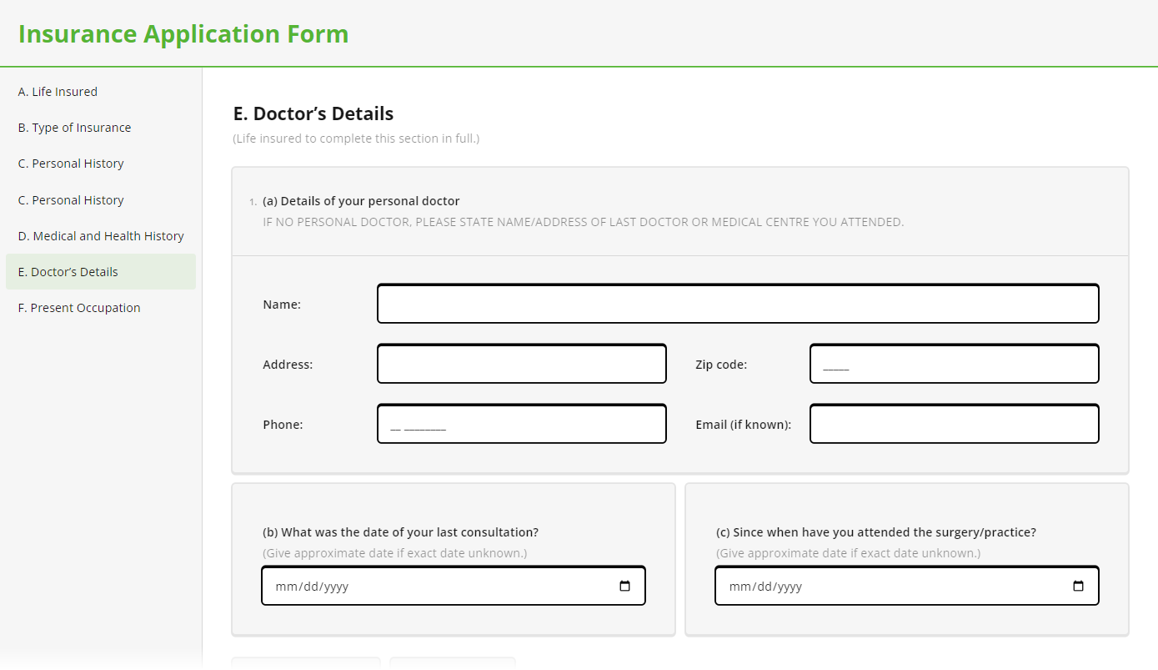
Task: Open the calendar picker for surgery attendance date
Action: 1078,585
